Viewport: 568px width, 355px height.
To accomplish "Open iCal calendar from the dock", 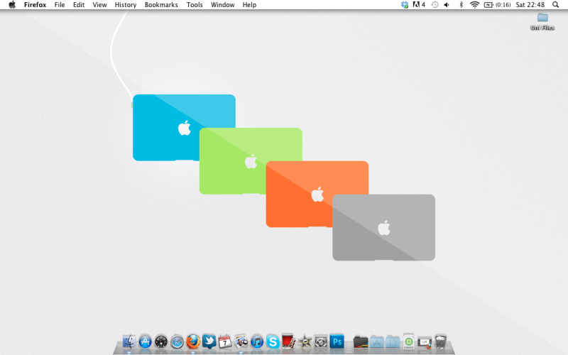I will 225,342.
